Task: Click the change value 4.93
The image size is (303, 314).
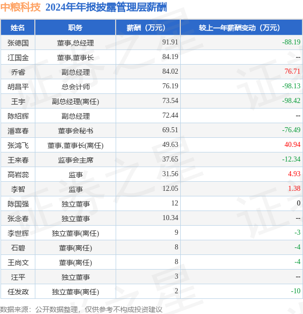Action: click(x=294, y=174)
